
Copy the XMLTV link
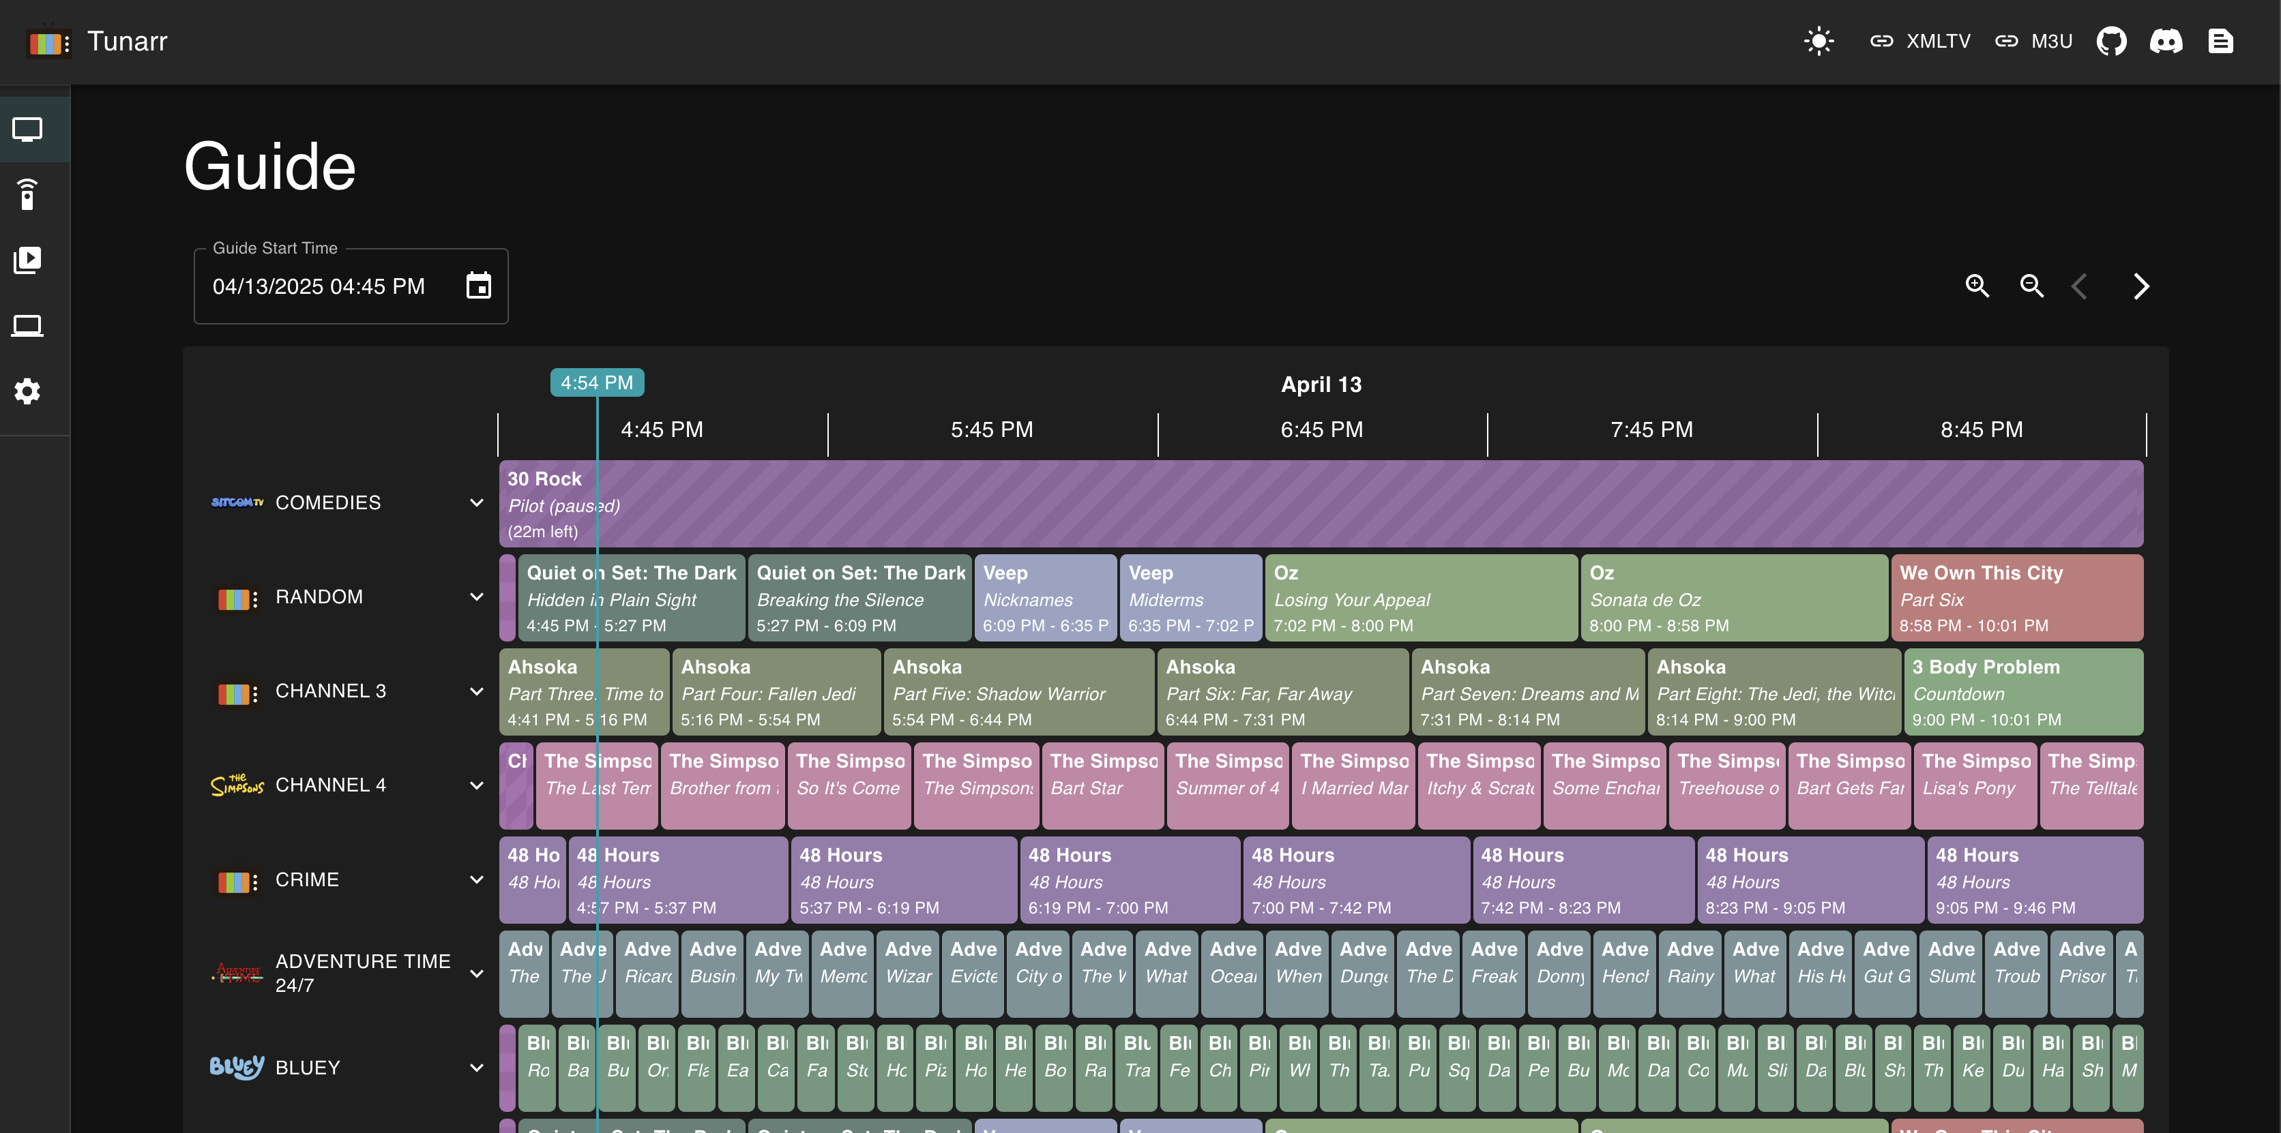[1919, 41]
